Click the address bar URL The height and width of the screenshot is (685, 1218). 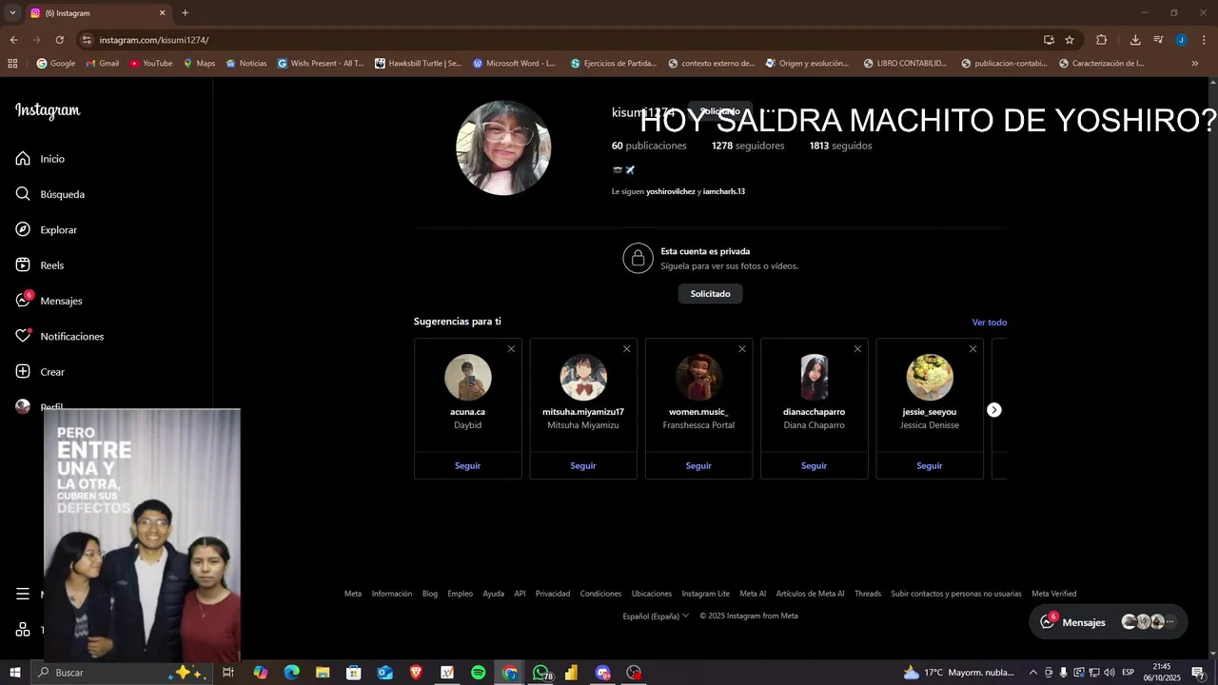tap(154, 40)
